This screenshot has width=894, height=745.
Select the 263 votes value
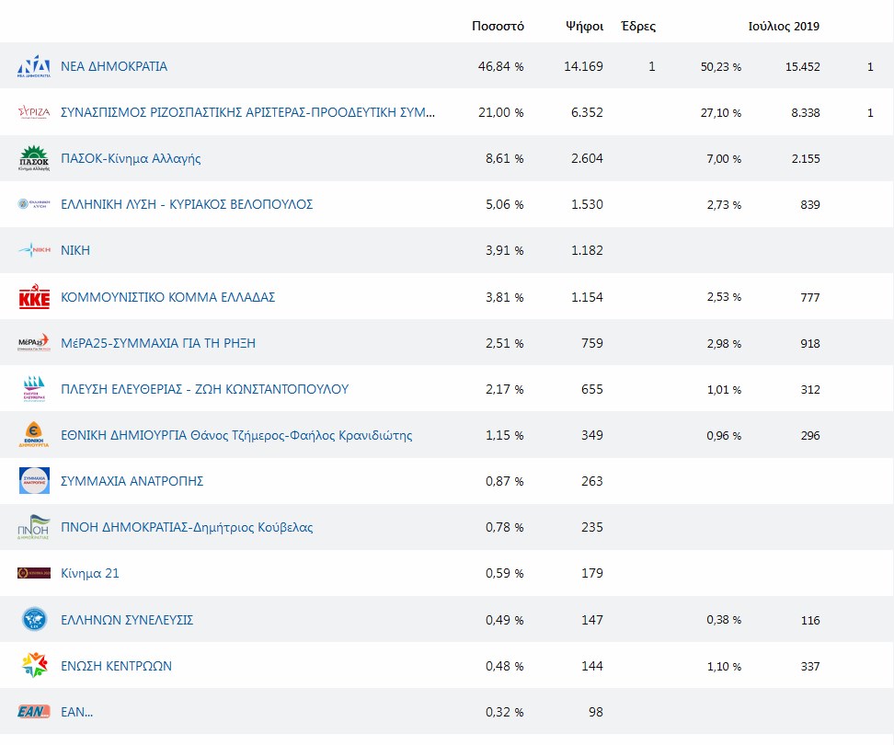coord(592,482)
